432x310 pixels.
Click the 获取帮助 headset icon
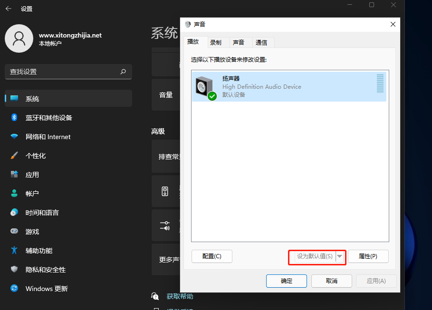[x=155, y=296]
